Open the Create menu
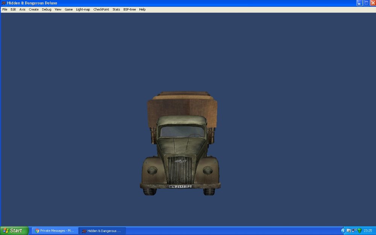The height and width of the screenshot is (235, 376). (33, 9)
